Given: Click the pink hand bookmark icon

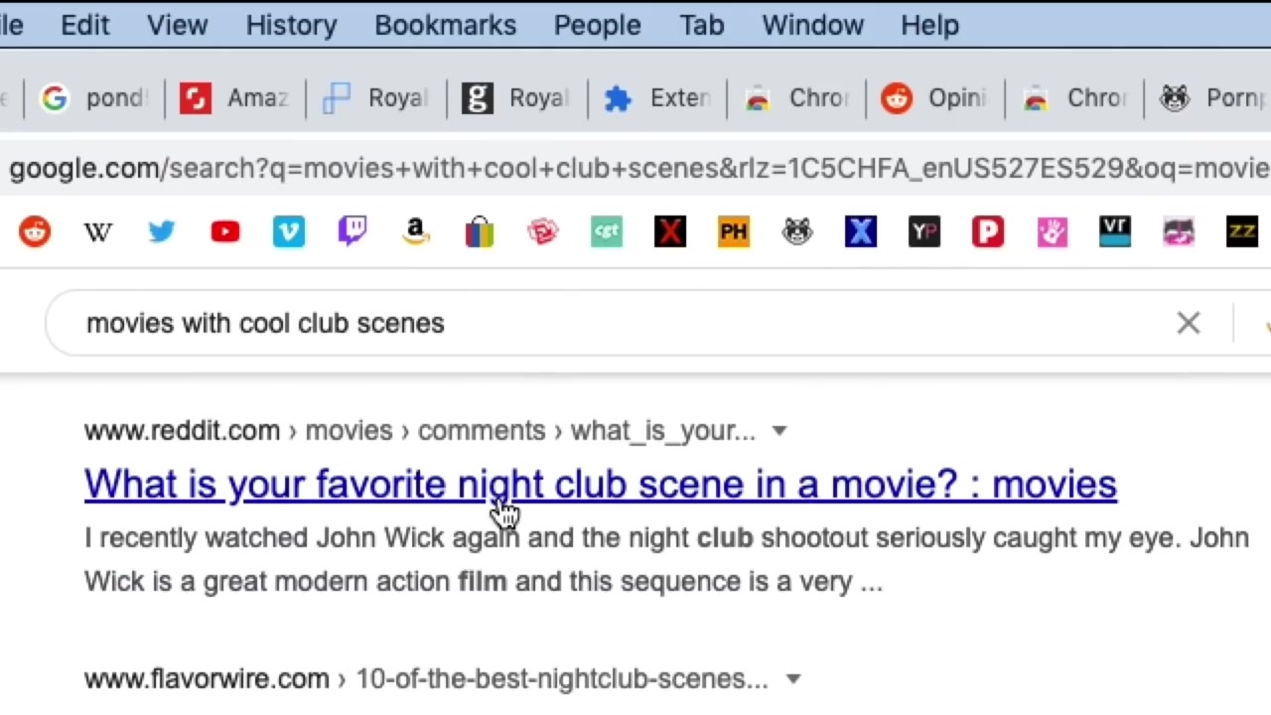Looking at the screenshot, I should [x=1052, y=232].
